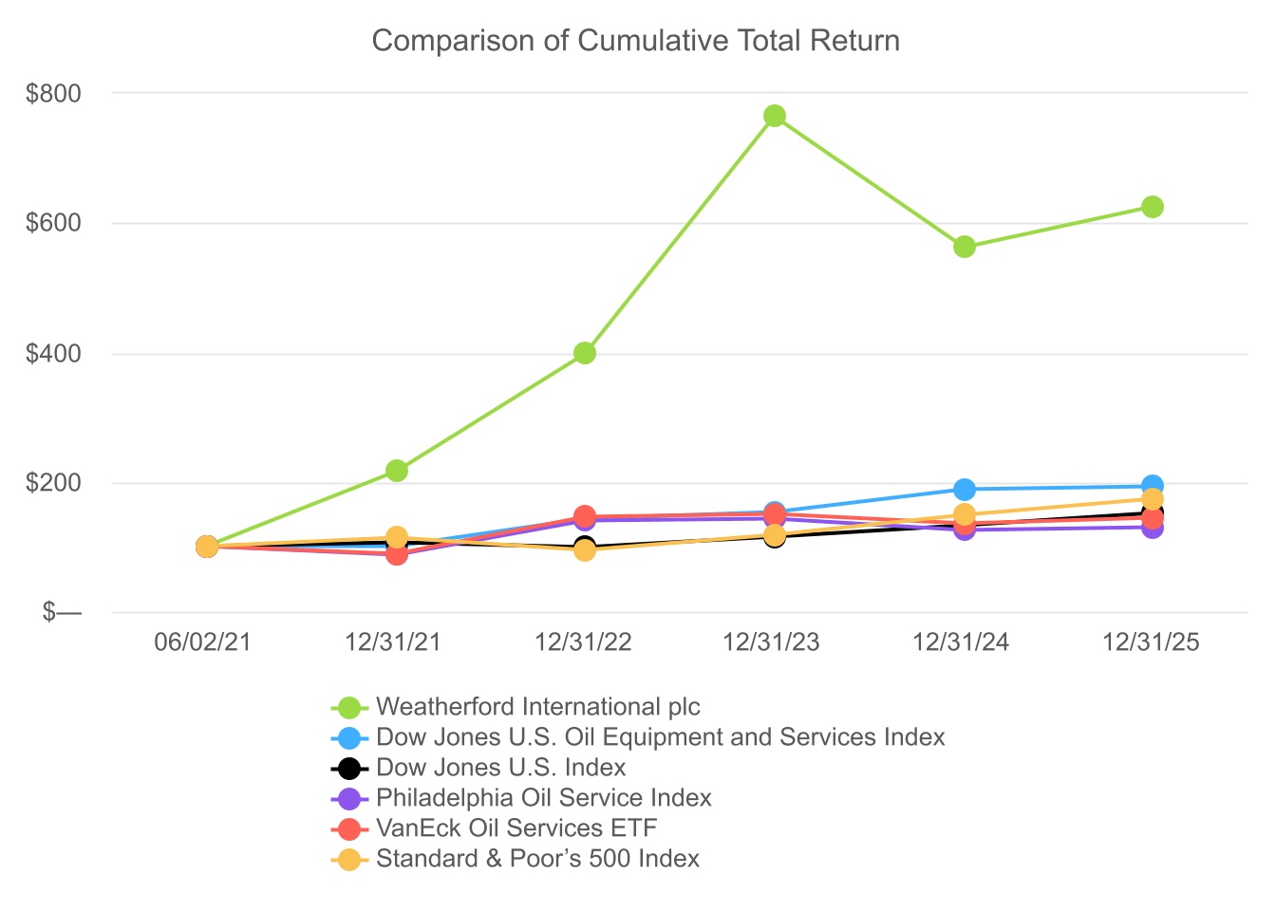This screenshot has height=911, width=1276.
Task: Click blue Oil Equipment index point at 12/31/24
Action: (964, 490)
